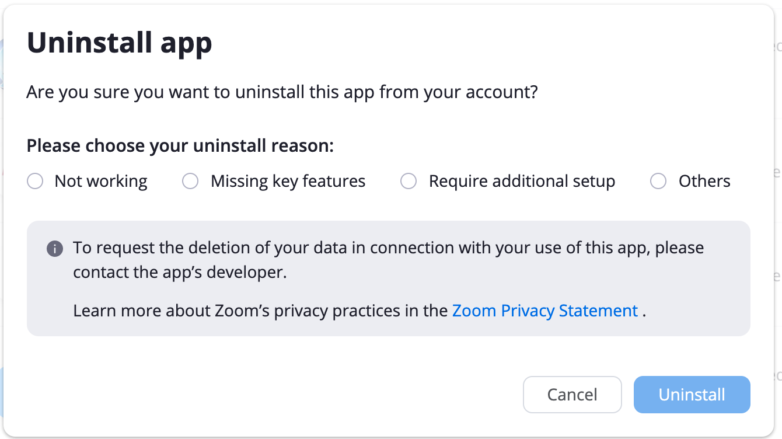Click the "Are you sure" confirmation question
Viewport: 782px width, 439px height.
click(281, 92)
